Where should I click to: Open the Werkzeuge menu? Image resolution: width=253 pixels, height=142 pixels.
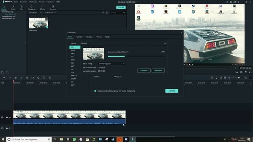pyautogui.click(x=33, y=2)
